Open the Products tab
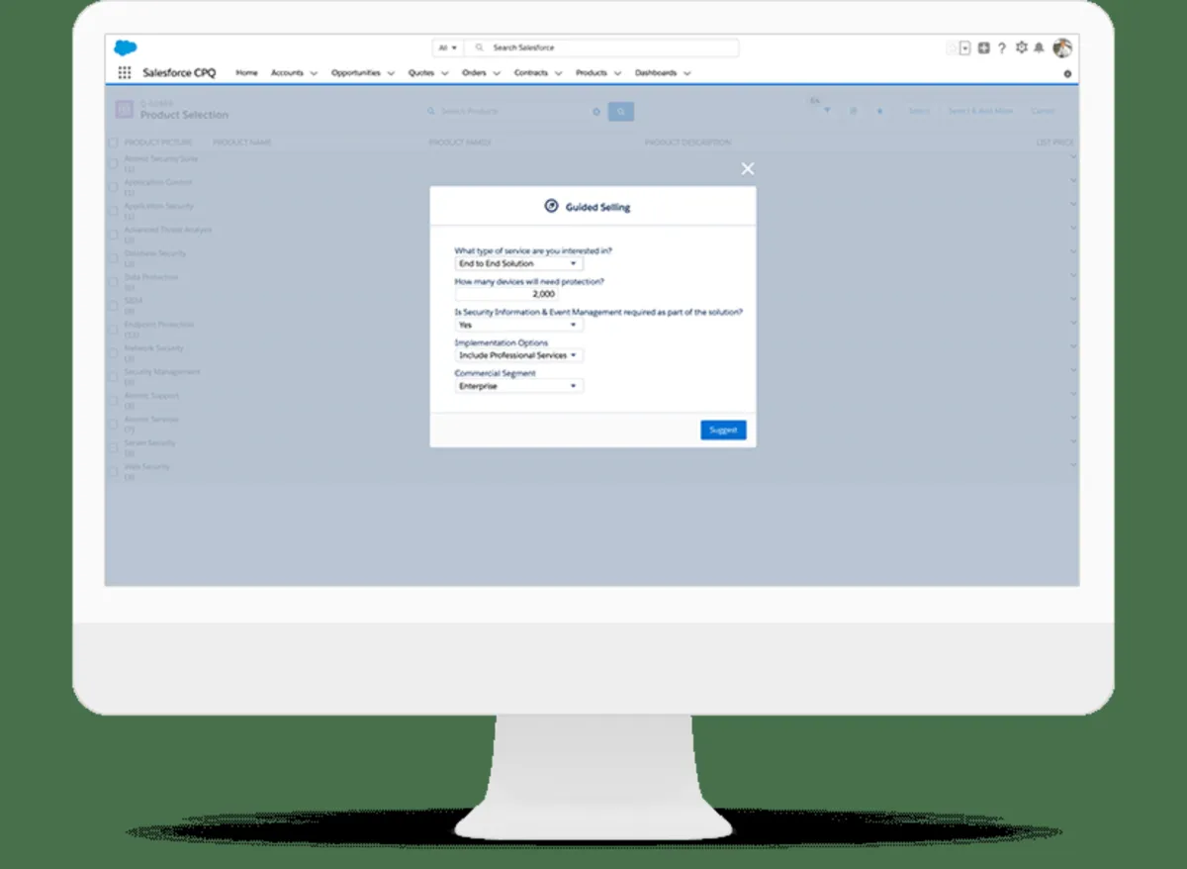 [x=592, y=73]
